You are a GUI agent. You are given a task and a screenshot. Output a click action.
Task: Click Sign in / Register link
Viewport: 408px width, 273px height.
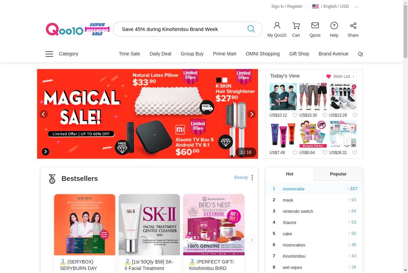point(287,6)
